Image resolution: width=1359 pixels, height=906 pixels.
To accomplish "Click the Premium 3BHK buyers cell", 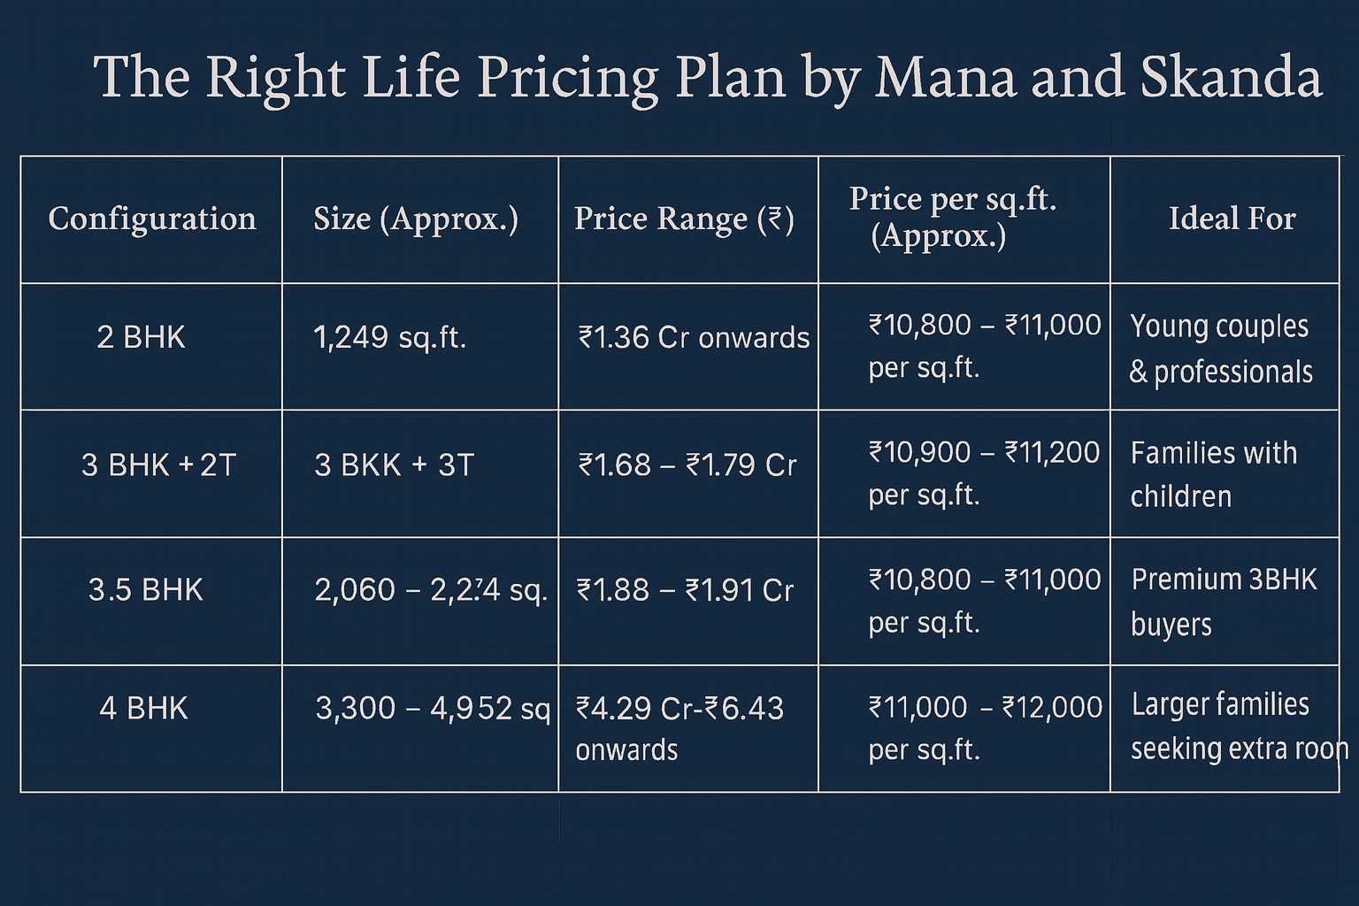I will [x=1224, y=602].
